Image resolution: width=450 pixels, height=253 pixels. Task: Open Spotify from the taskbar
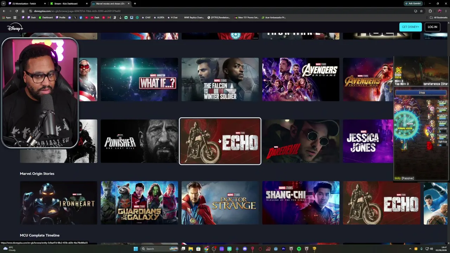tap(299, 249)
